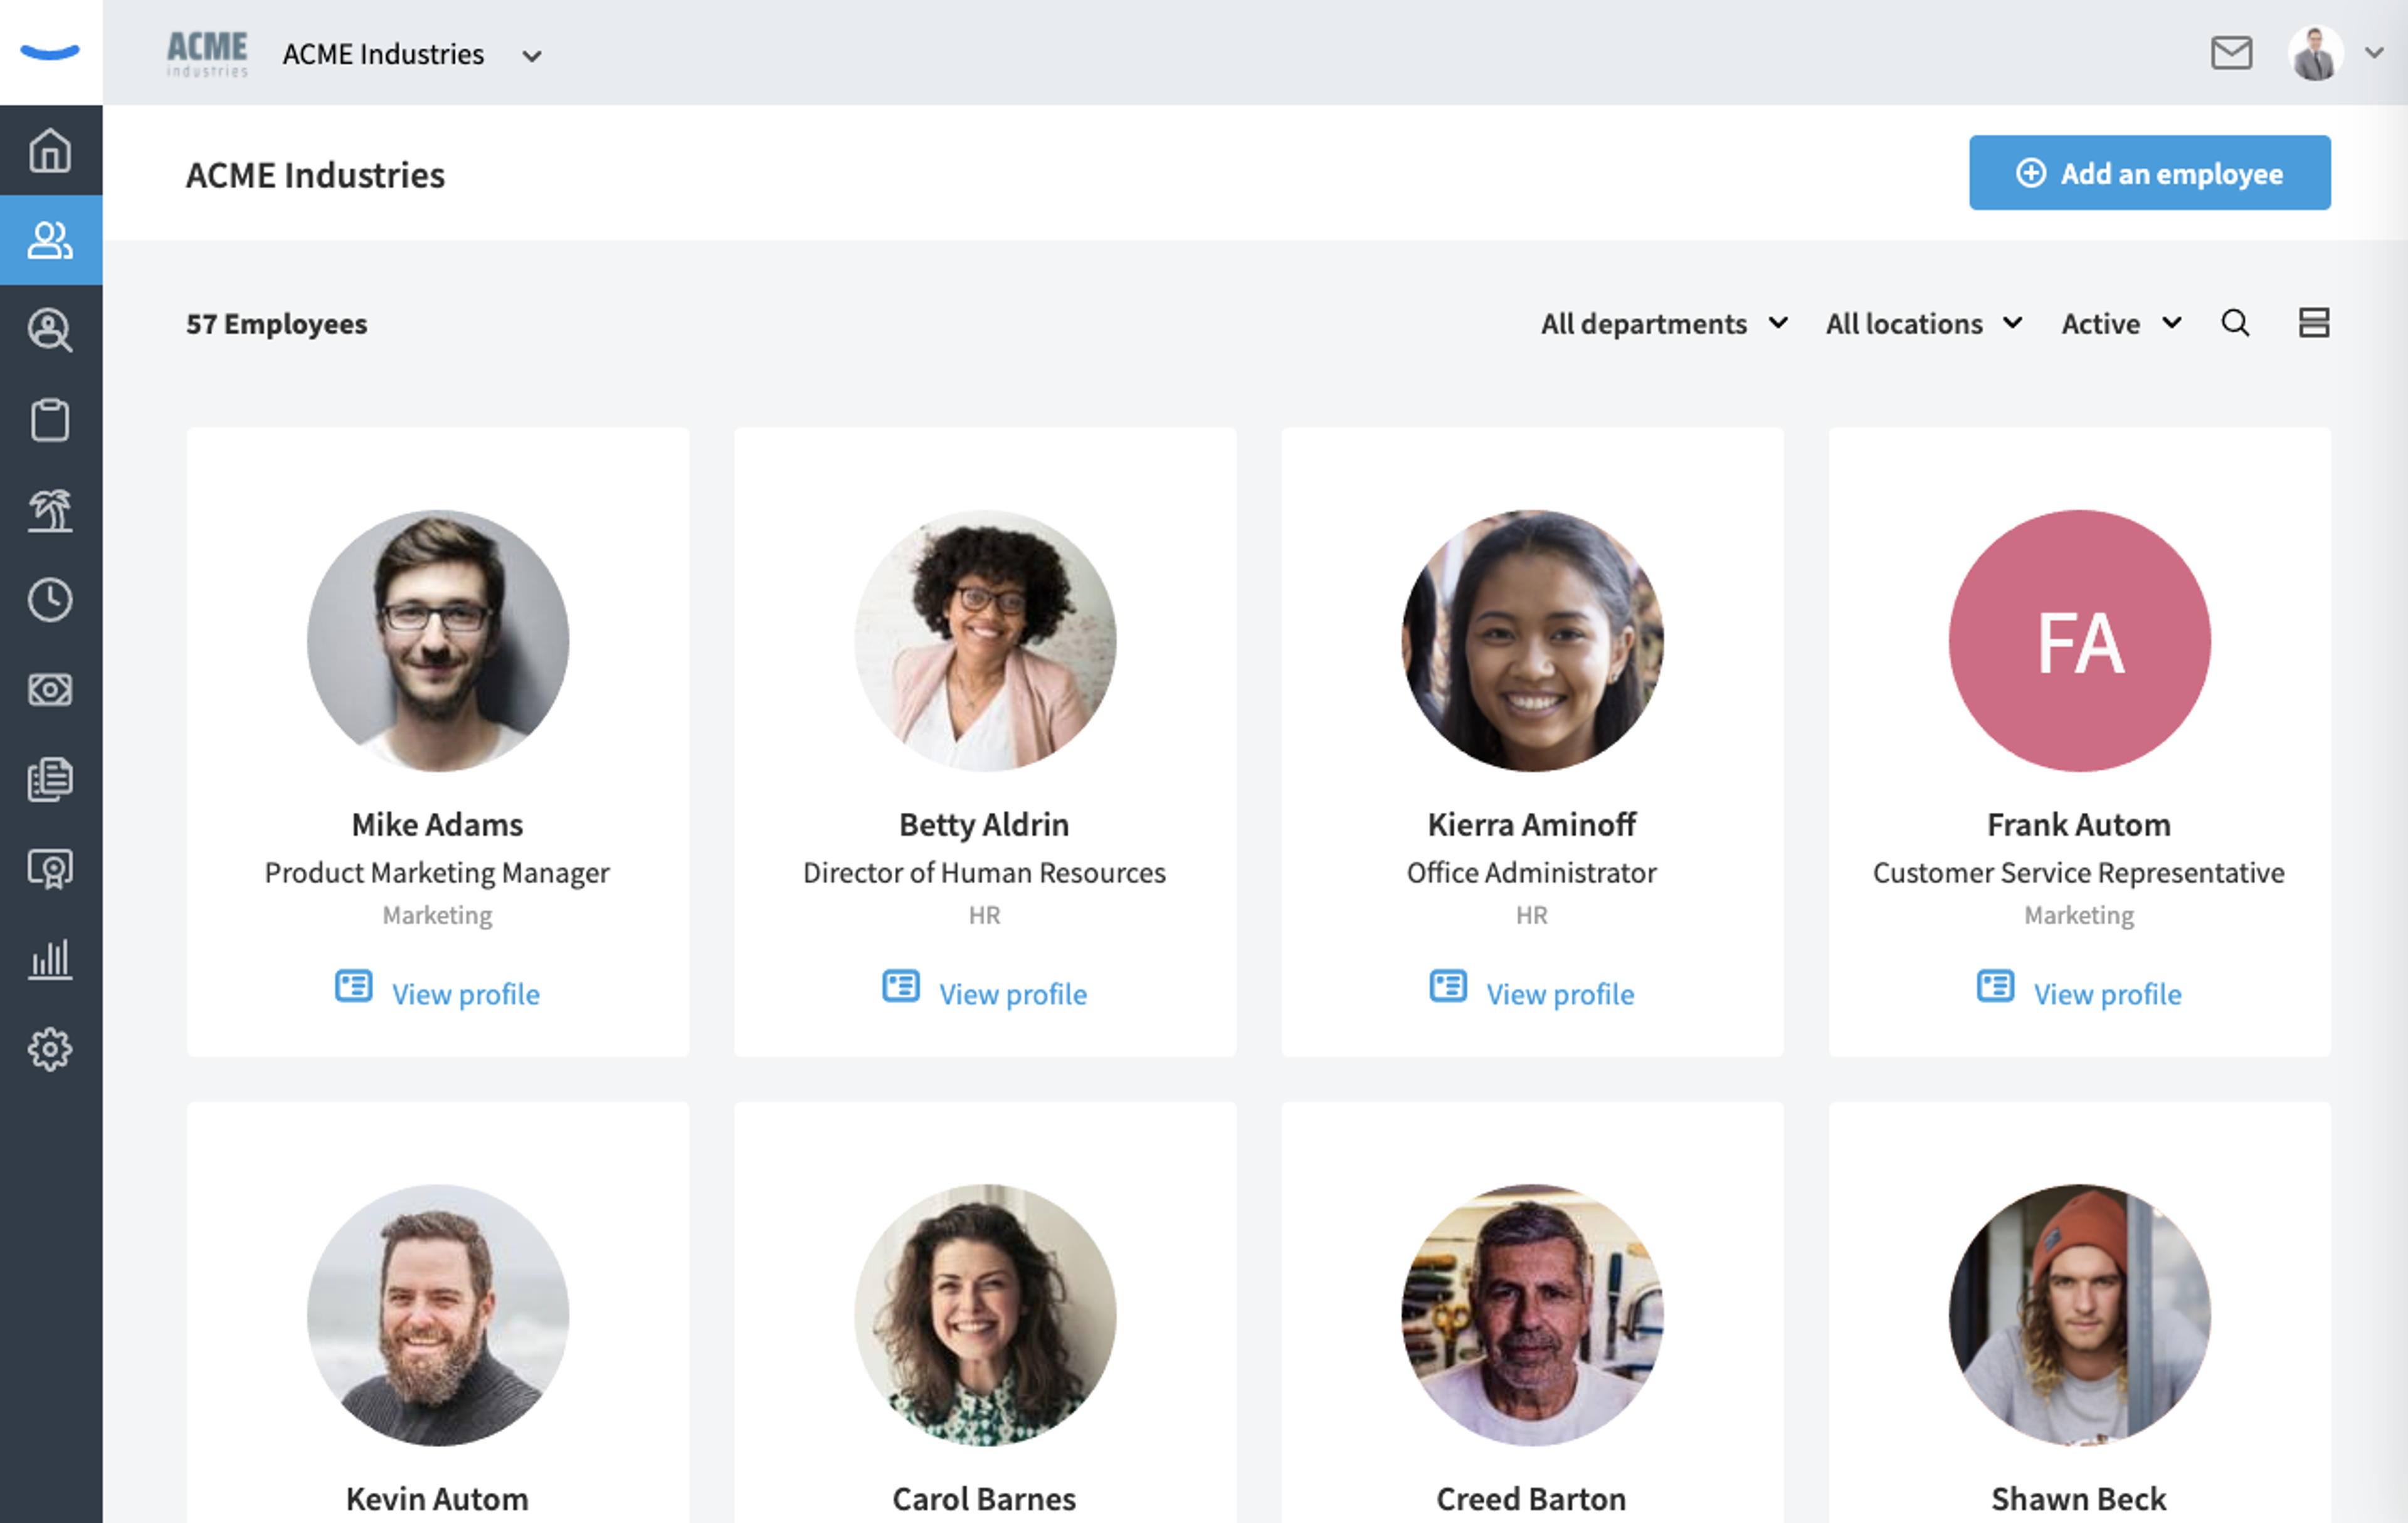
Task: Click Carol Barnes' profile photo
Action: 985,1315
